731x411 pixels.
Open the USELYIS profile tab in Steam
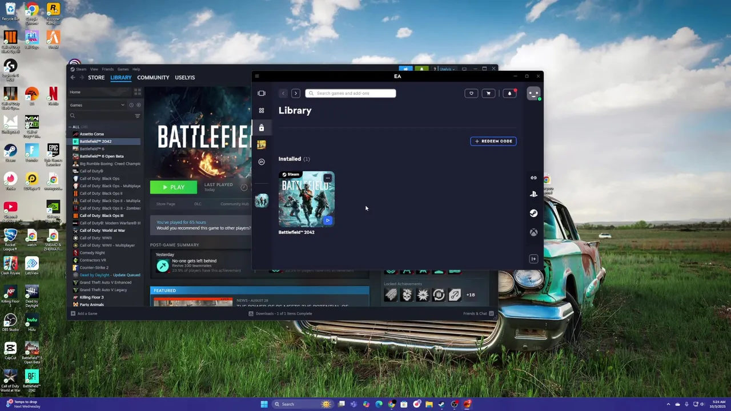[x=184, y=78]
